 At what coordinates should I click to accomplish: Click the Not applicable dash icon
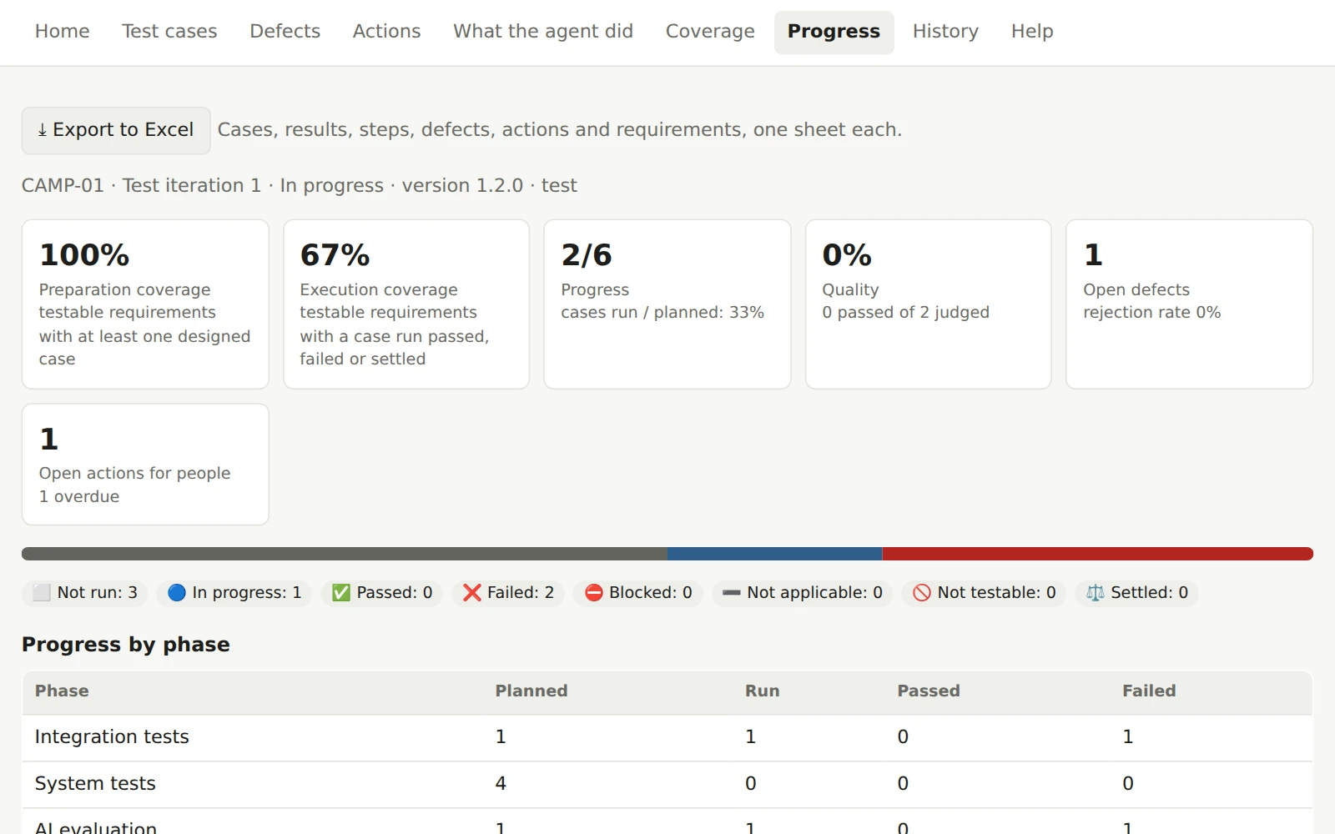[x=732, y=593]
